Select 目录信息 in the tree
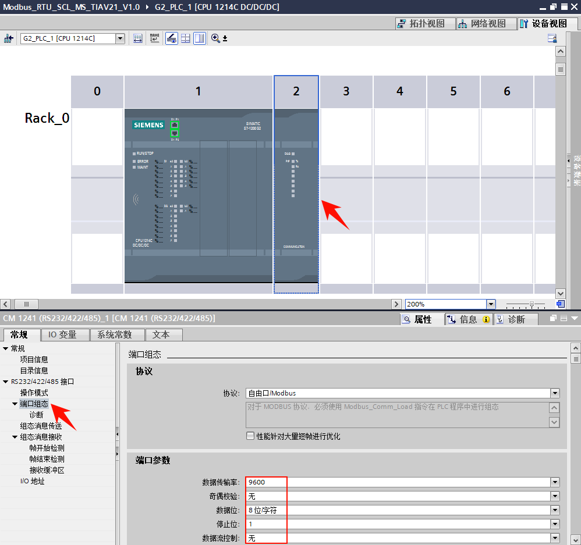This screenshot has width=581, height=545. tap(34, 371)
